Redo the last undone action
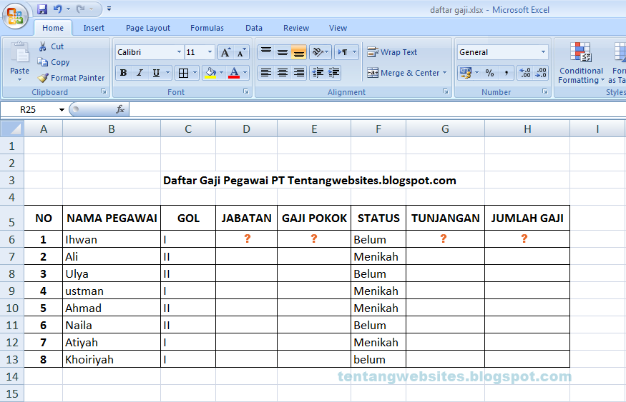The image size is (626, 402). [x=81, y=9]
